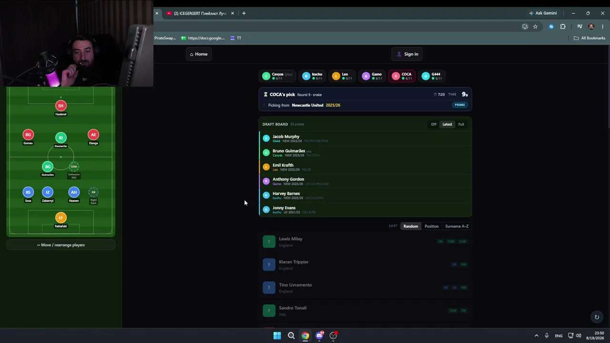
Task: Select Sandro Tonali from the player list
Action: pos(365,311)
